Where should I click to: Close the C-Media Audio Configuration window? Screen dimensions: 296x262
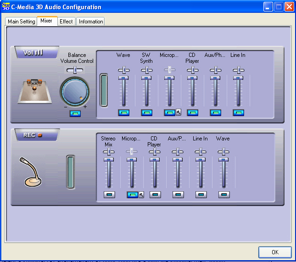(x=289, y=7)
